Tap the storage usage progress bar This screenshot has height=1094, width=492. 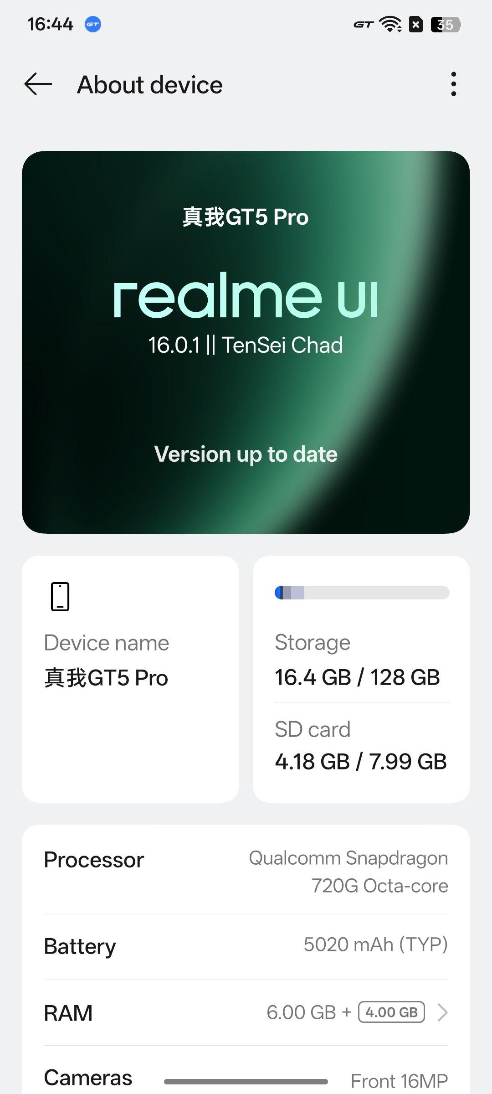click(x=362, y=593)
